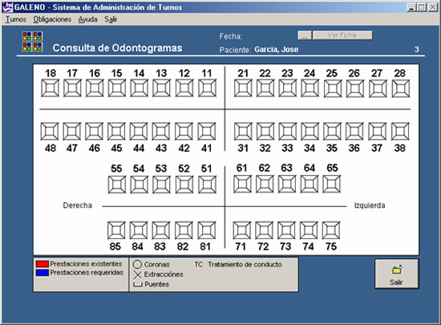The width and height of the screenshot is (441, 325).
Task: Click blue Prestaciones requeridas swatch
Action: (42, 273)
